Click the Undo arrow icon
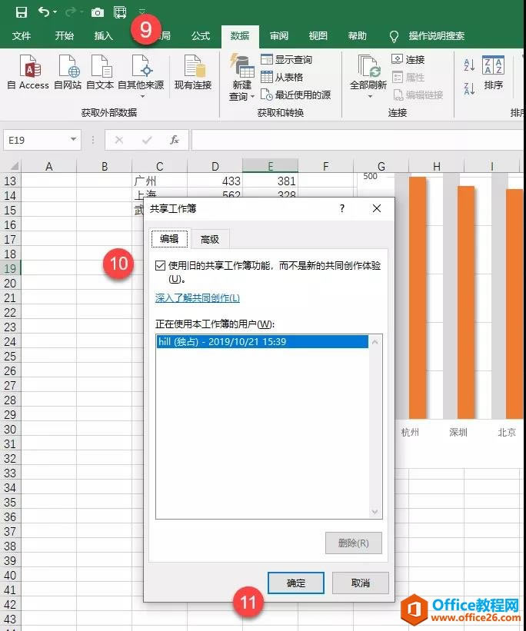Image resolution: width=526 pixels, height=631 pixels. [44, 12]
